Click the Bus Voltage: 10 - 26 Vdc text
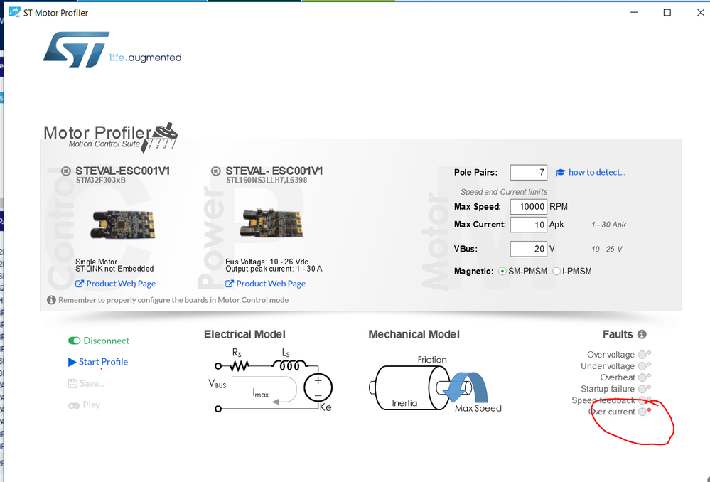The image size is (710, 482). coord(267,262)
